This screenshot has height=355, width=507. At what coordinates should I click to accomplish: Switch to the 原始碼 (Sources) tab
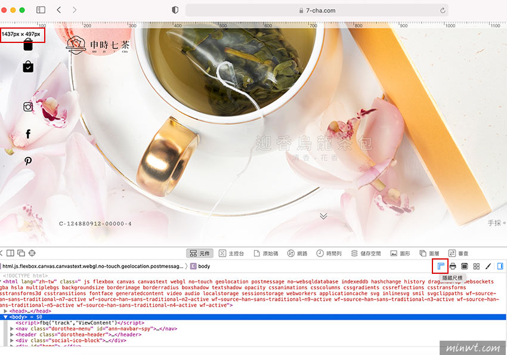[x=266, y=254]
